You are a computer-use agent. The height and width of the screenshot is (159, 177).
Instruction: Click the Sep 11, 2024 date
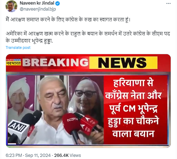[x=38, y=155]
